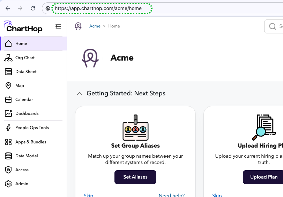Reload the page with the refresh icon

[x=33, y=8]
